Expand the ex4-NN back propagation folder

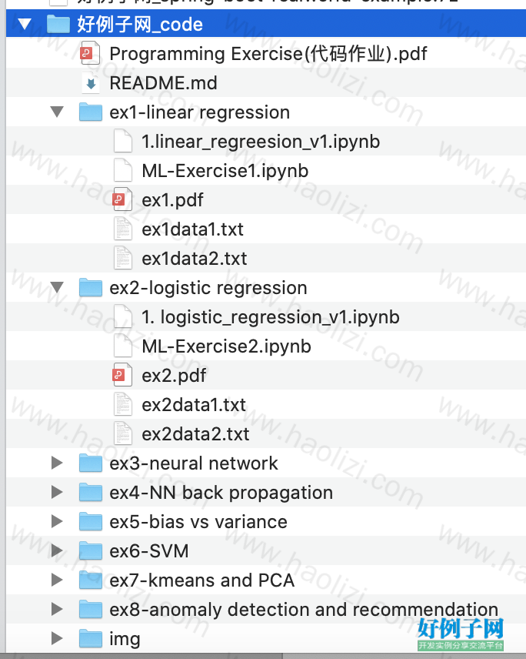(57, 493)
